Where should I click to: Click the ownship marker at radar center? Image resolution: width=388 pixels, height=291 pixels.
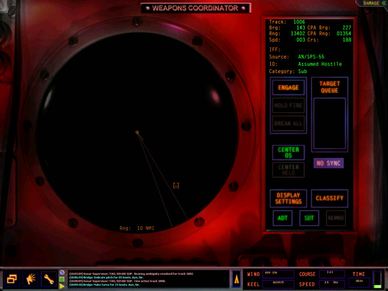137,133
